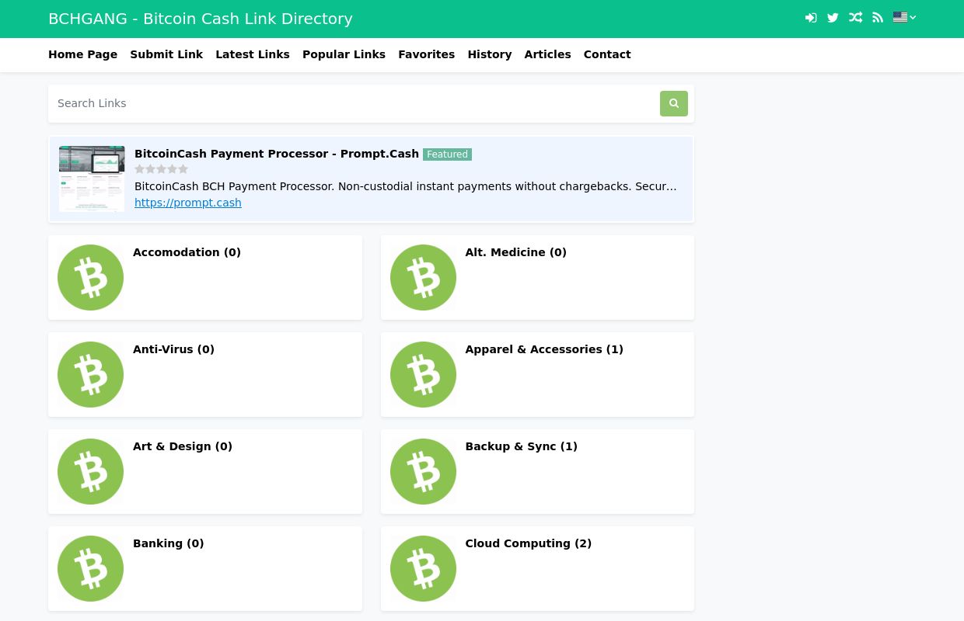Open the Backup & Sync (1) category
This screenshot has height=621, width=964.
[521, 446]
